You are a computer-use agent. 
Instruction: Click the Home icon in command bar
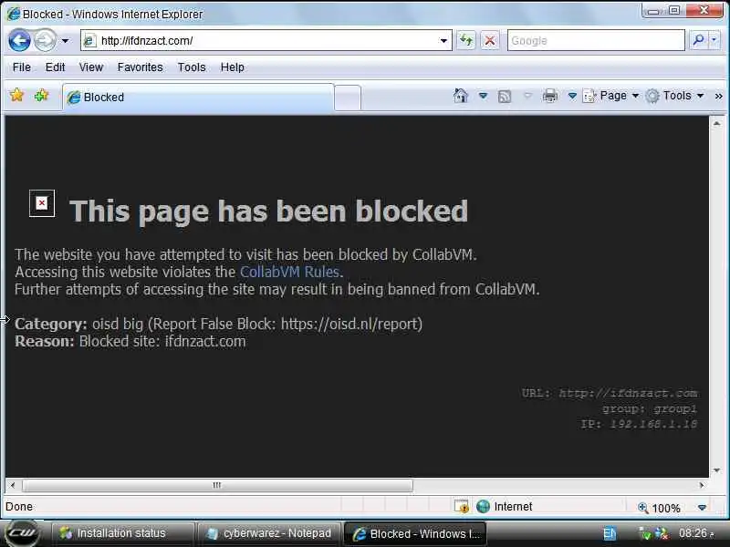(461, 96)
